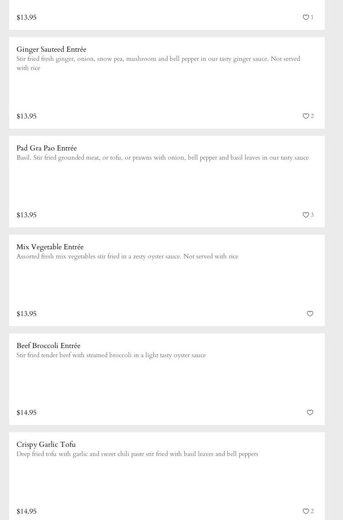The height and width of the screenshot is (520, 343).
Task: Click the Crispy Garlic Tofu description text
Action: point(137,454)
